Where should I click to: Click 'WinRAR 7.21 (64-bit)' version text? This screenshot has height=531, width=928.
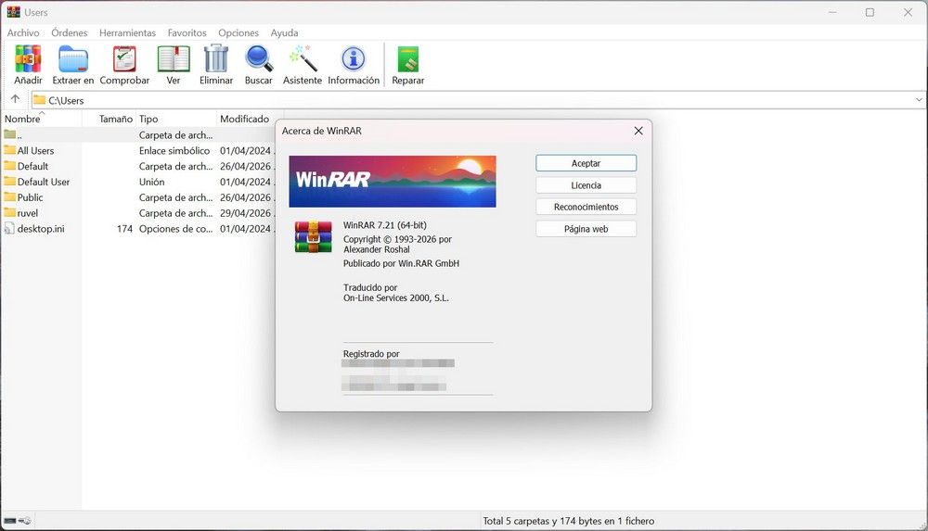pos(385,225)
